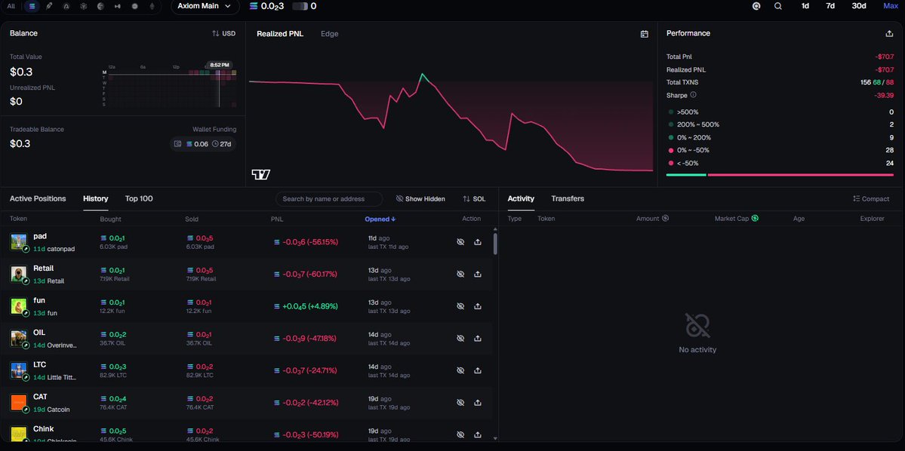Open the wallet tracker target icon
The width and height of the screenshot is (905, 451).
756,6
